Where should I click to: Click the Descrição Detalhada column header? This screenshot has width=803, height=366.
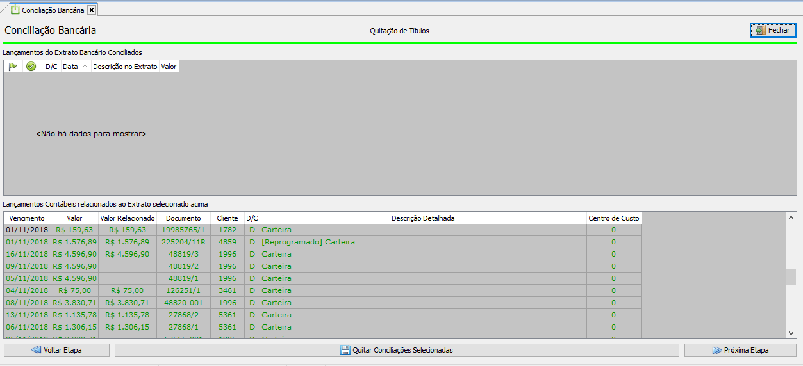(423, 218)
